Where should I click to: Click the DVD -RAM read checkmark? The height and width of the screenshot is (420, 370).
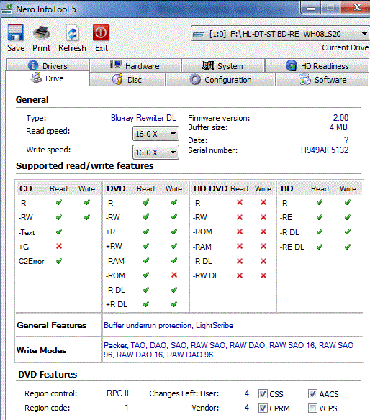pyautogui.click(x=146, y=260)
